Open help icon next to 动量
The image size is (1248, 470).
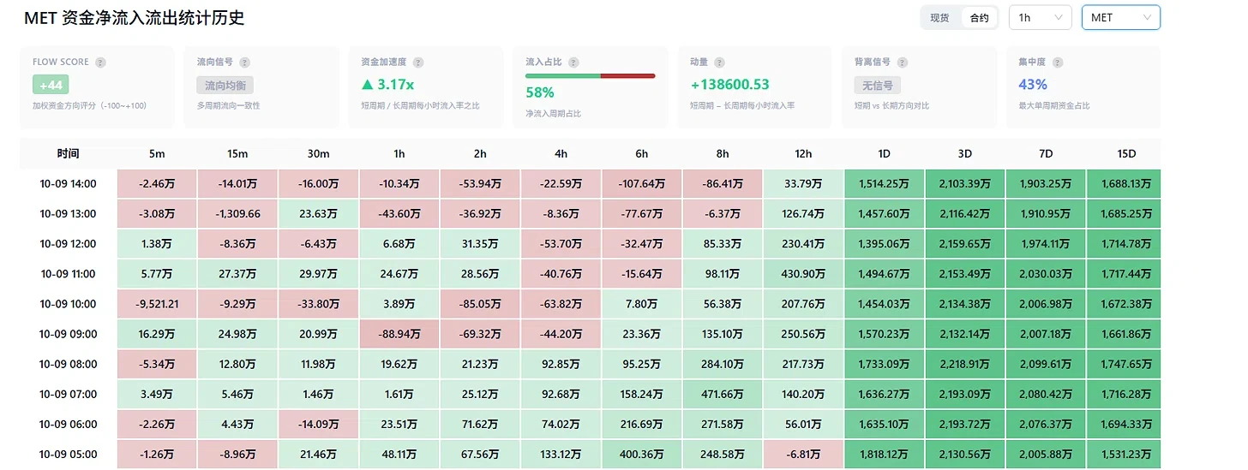(x=720, y=62)
